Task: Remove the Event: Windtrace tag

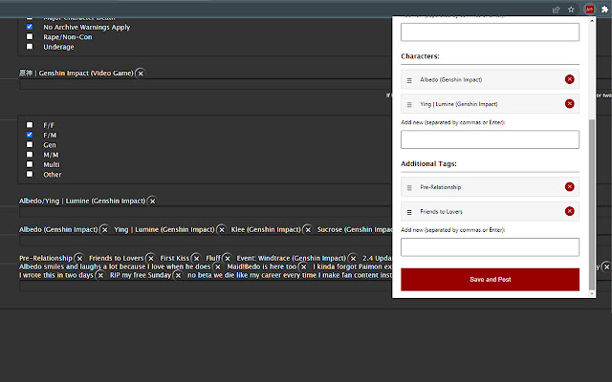Action: (x=353, y=258)
